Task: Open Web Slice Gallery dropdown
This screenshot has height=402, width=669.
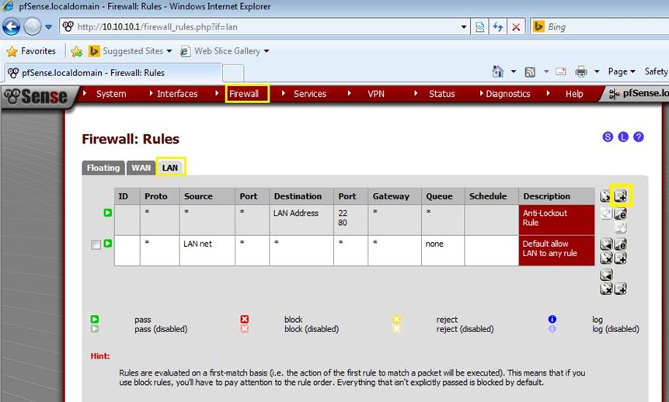Action: pyautogui.click(x=225, y=51)
